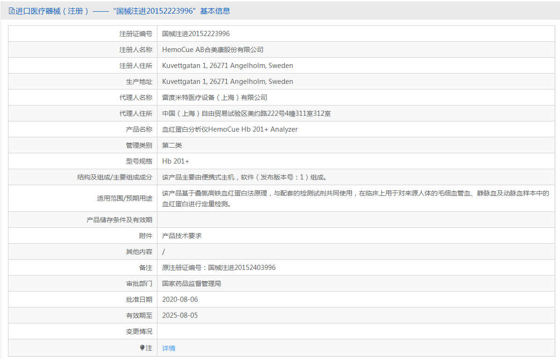The image size is (560, 359).
Task: Click agent name 雷度米特医疗设备（上海）有限公司
Action: click(x=214, y=97)
